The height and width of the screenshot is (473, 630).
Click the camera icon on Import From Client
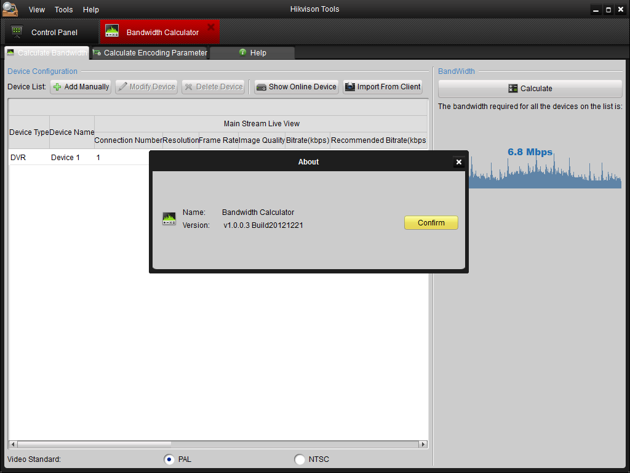(350, 86)
